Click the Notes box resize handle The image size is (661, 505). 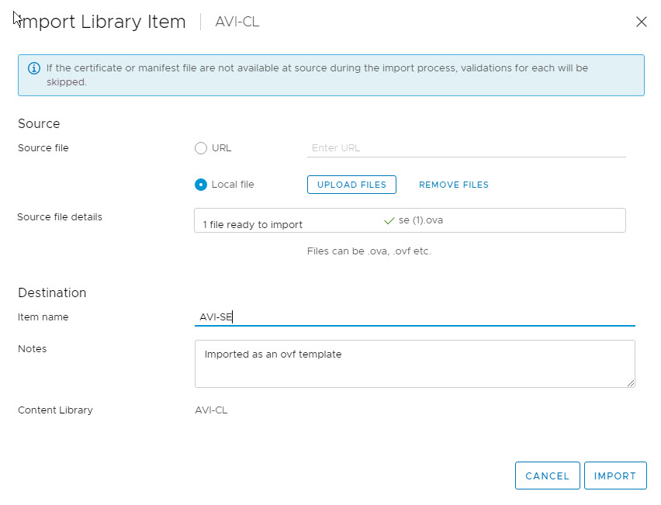[x=630, y=382]
